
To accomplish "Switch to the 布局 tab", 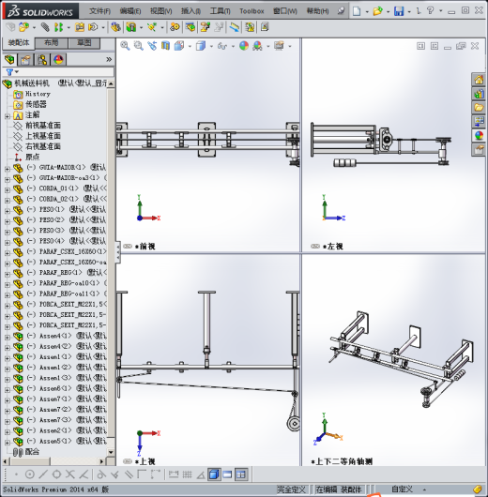I will pyautogui.click(x=51, y=43).
